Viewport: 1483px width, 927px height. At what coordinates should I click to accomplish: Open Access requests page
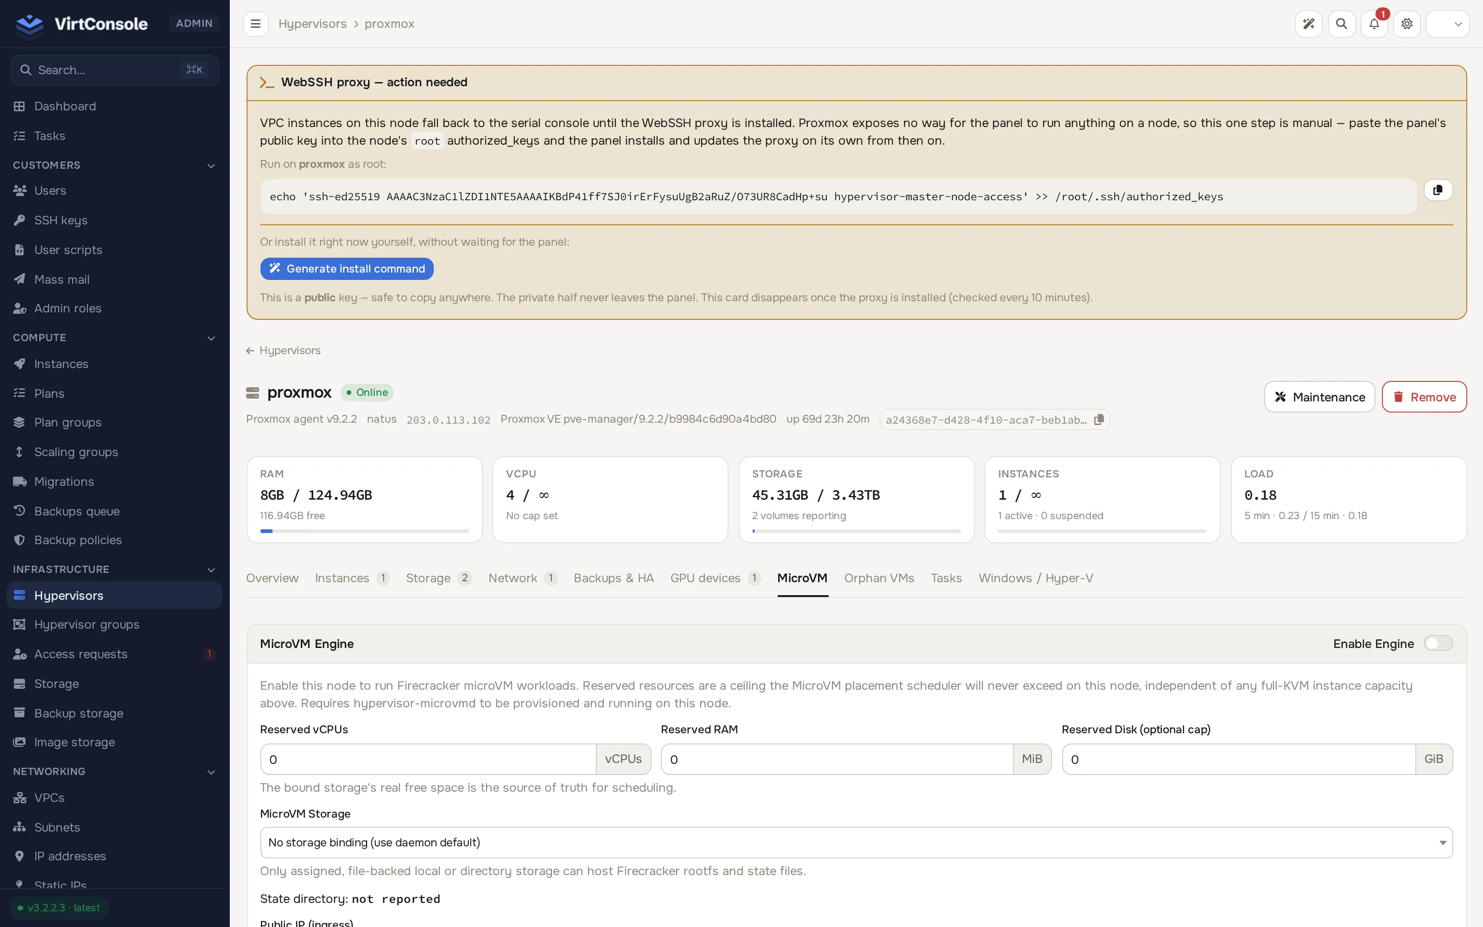tap(114, 654)
